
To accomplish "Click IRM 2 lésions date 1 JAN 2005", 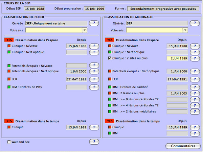I will tap(177, 93).
